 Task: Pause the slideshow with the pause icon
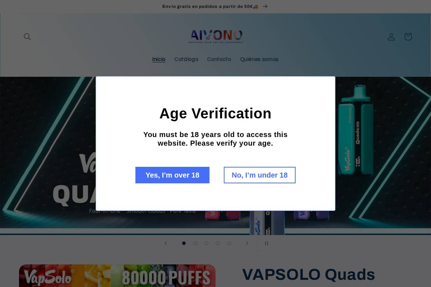[x=267, y=243]
